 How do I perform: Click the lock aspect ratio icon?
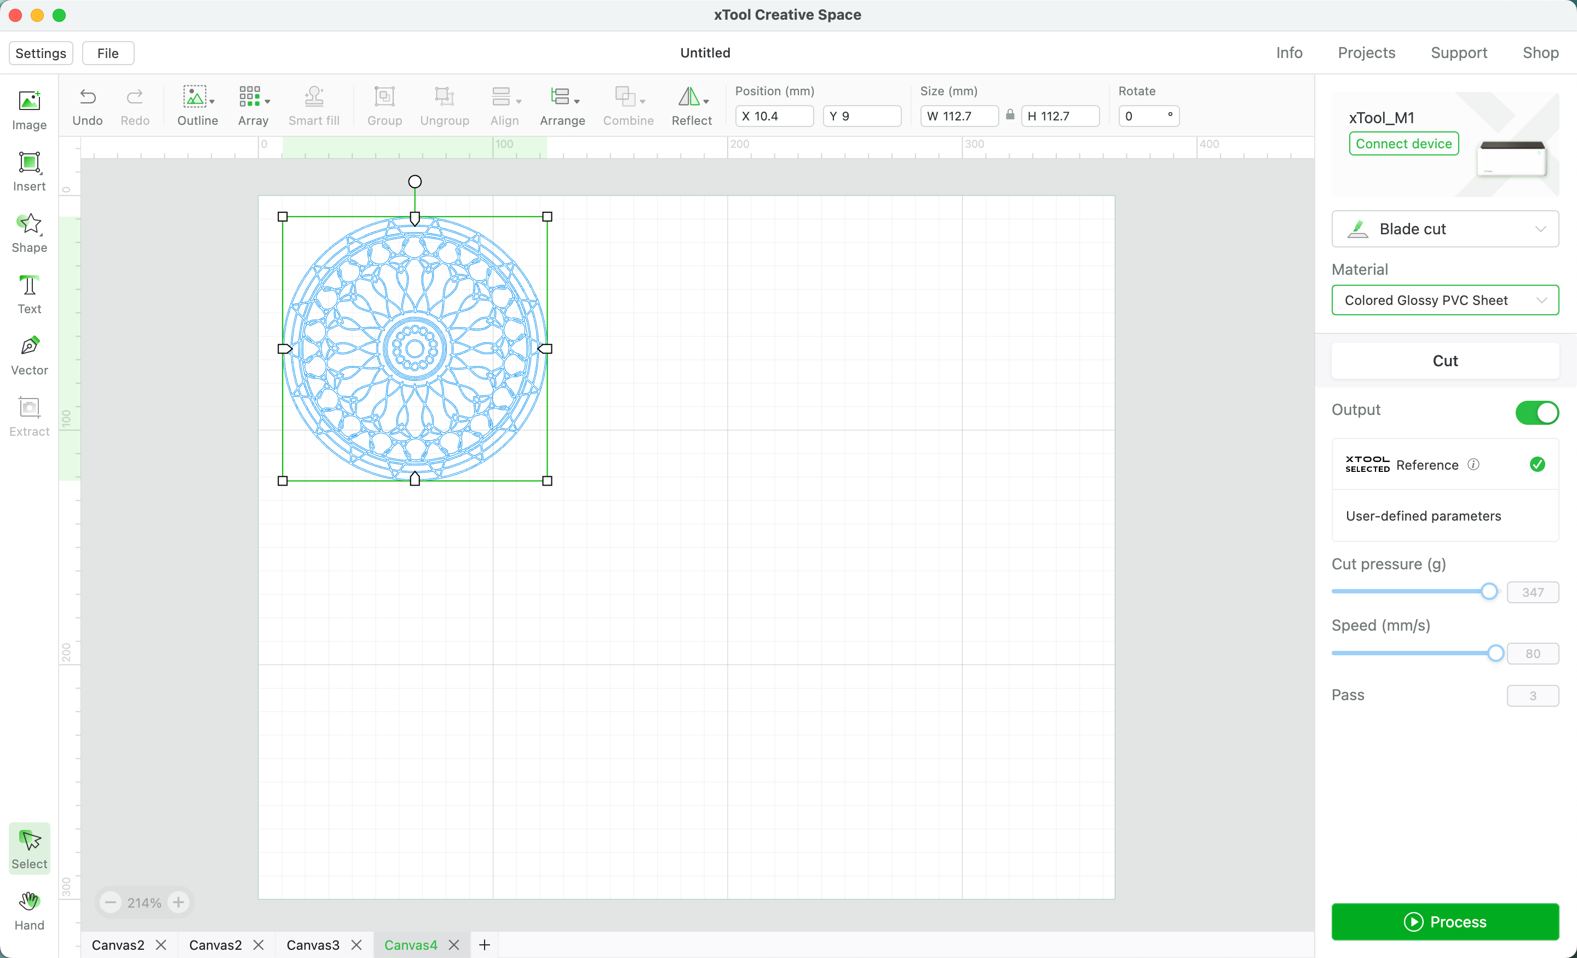(1010, 116)
